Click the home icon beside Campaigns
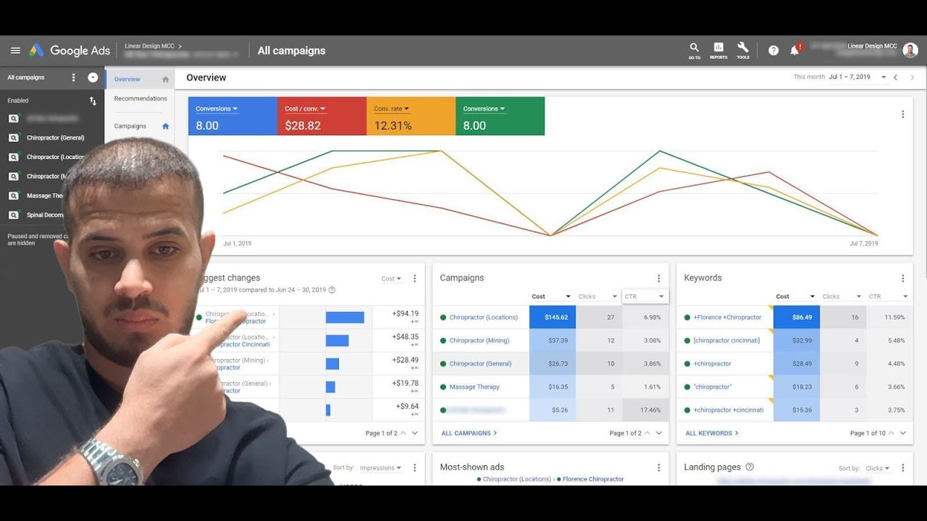 coord(165,126)
